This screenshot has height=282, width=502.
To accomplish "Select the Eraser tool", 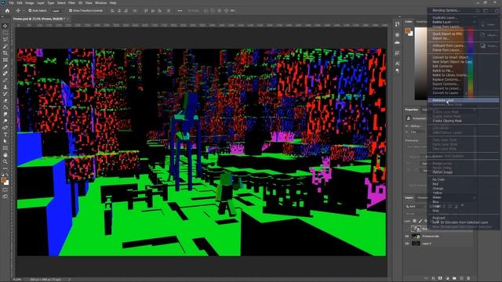I will click(5, 100).
